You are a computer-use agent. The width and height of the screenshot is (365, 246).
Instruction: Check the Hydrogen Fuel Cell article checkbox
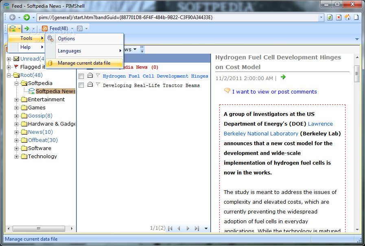coord(81,76)
